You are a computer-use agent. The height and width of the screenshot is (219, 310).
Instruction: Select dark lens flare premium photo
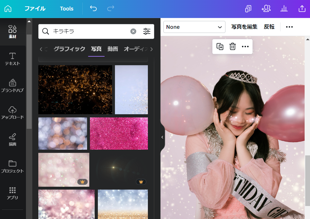tap(120, 170)
